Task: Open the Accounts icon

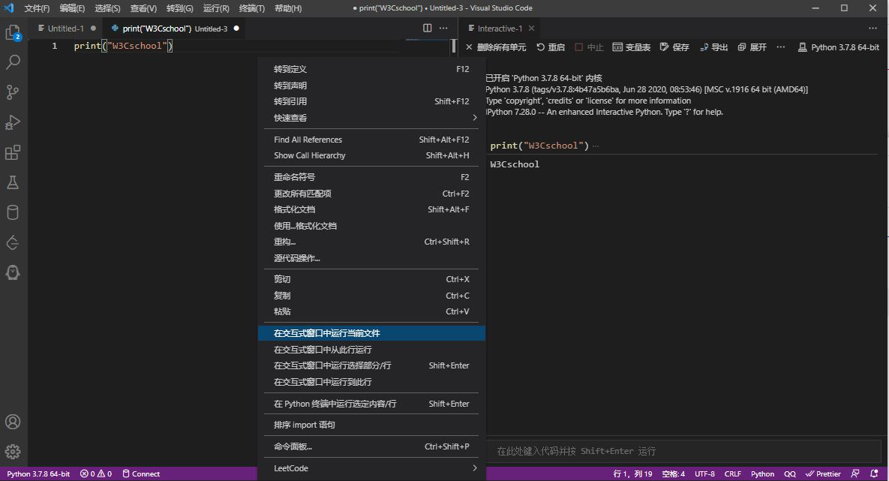Action: (13, 422)
